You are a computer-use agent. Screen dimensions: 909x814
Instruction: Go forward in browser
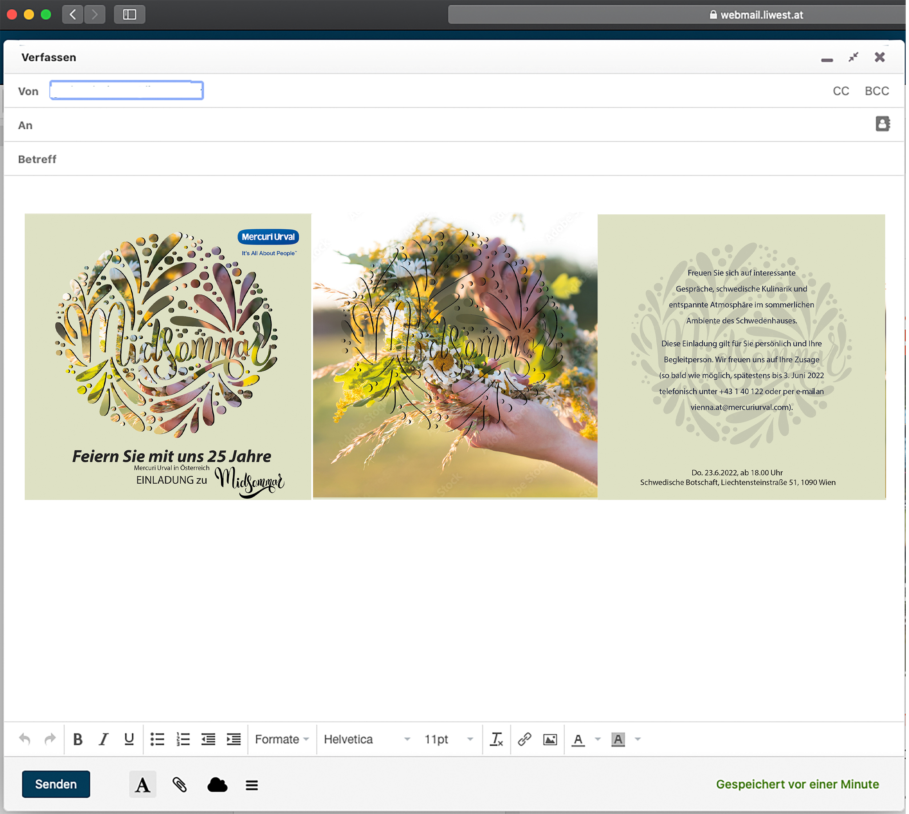(95, 14)
